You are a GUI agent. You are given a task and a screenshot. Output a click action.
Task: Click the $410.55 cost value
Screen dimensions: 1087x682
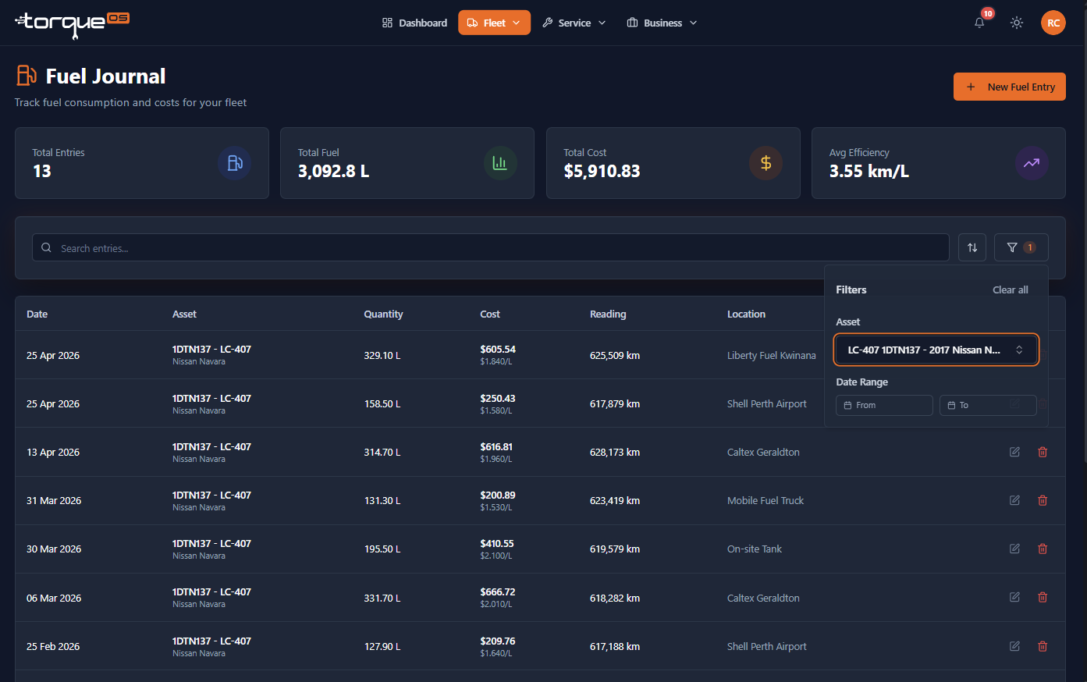(497, 543)
